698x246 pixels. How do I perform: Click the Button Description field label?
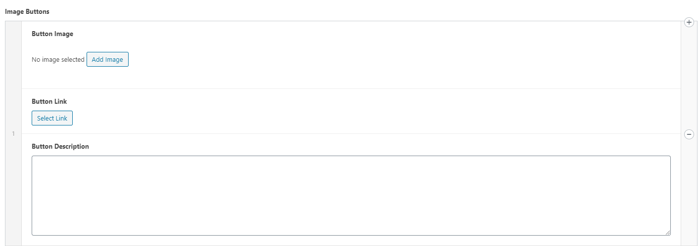[x=60, y=146]
